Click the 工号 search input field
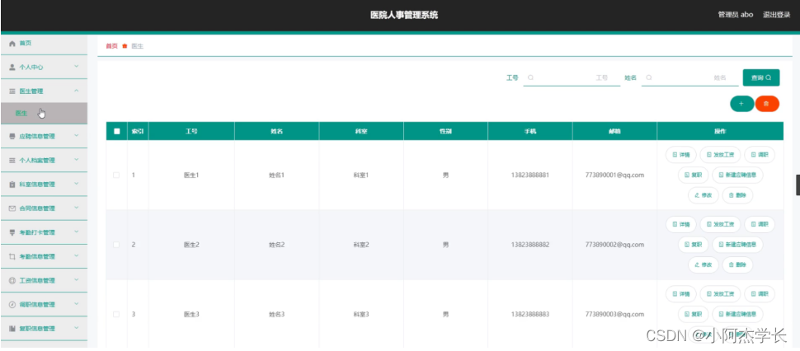This screenshot has width=800, height=351. (572, 78)
